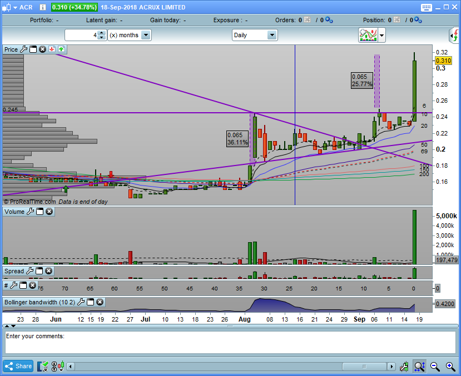Click the Share button
The width and height of the screenshot is (461, 376).
[18, 367]
